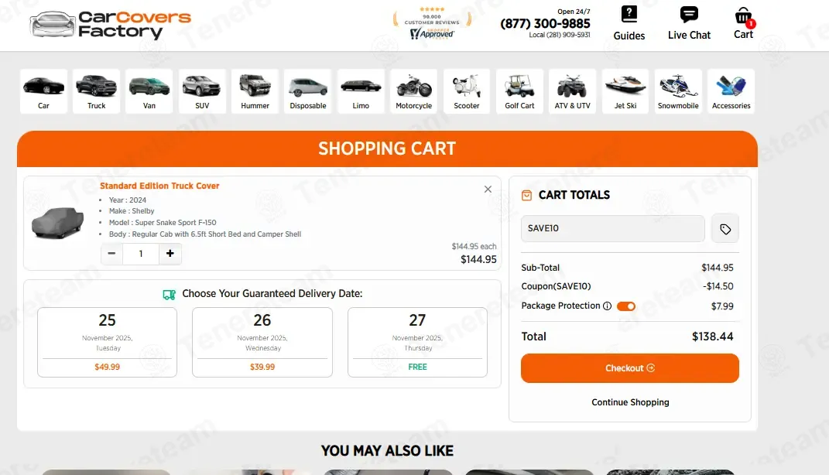Screen dimensions: 829x475
Task: Open the Accessories category icon
Action: click(x=731, y=91)
